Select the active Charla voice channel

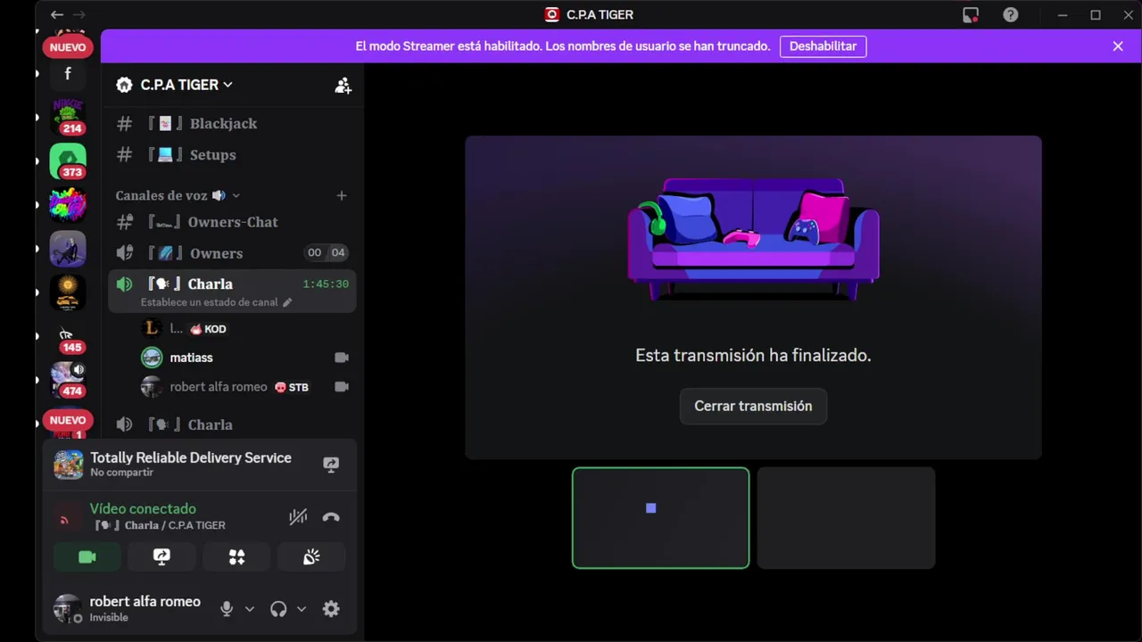pyautogui.click(x=232, y=291)
